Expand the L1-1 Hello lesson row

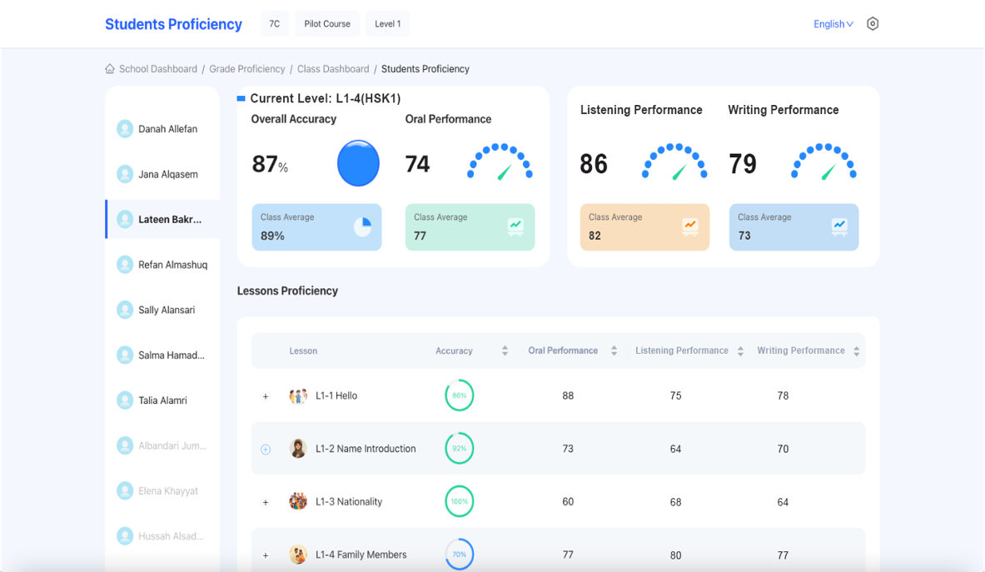[266, 396]
